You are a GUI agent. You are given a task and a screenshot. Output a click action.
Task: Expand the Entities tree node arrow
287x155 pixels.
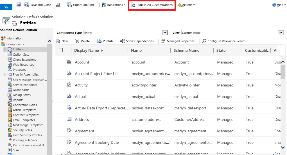point(5,49)
